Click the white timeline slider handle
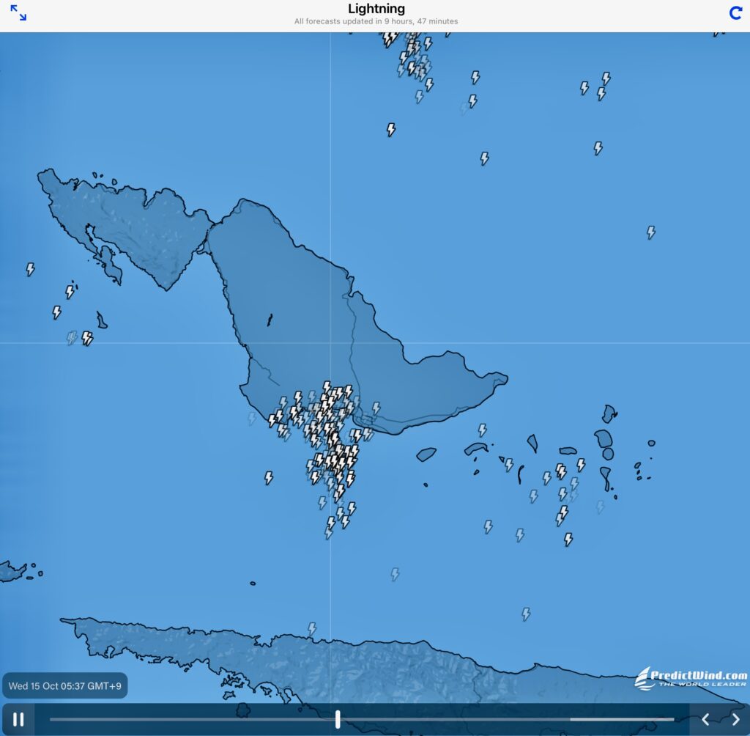 tap(338, 719)
